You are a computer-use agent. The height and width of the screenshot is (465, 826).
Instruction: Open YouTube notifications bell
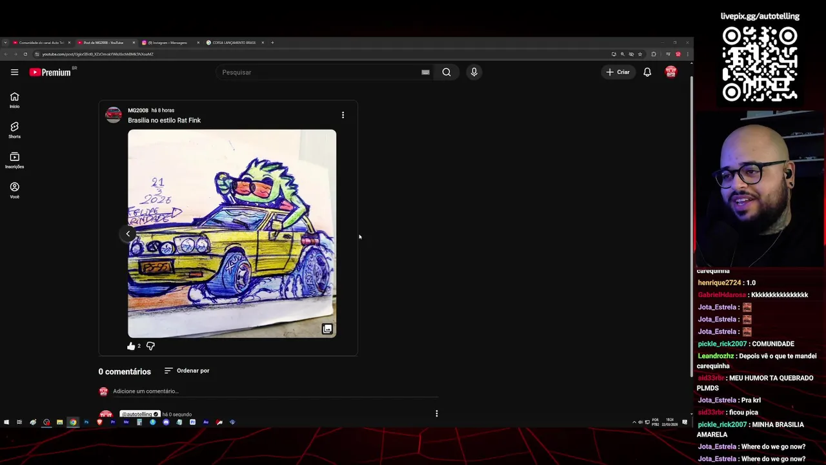[647, 72]
